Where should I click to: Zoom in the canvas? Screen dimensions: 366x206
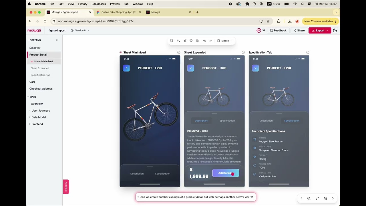coord(325,198)
